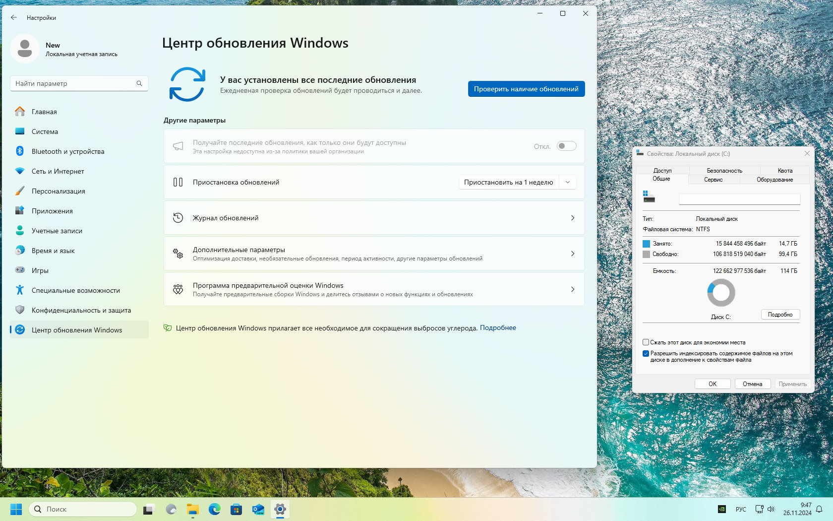Click the disk usage donut chart
The width and height of the screenshot is (833, 521).
[x=721, y=293]
